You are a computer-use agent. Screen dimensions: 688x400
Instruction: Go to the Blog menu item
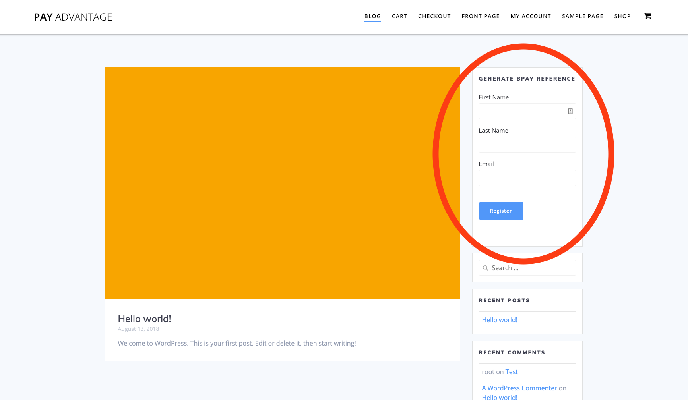point(372,16)
